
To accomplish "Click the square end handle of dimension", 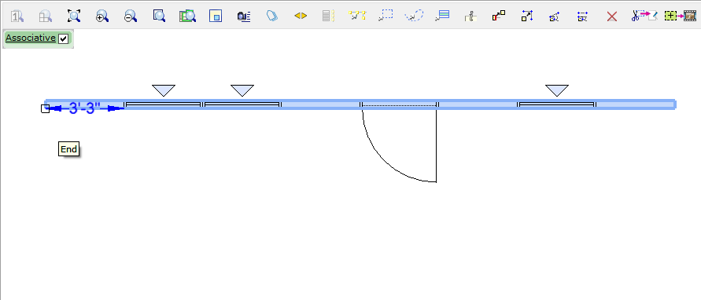I will (45, 108).
